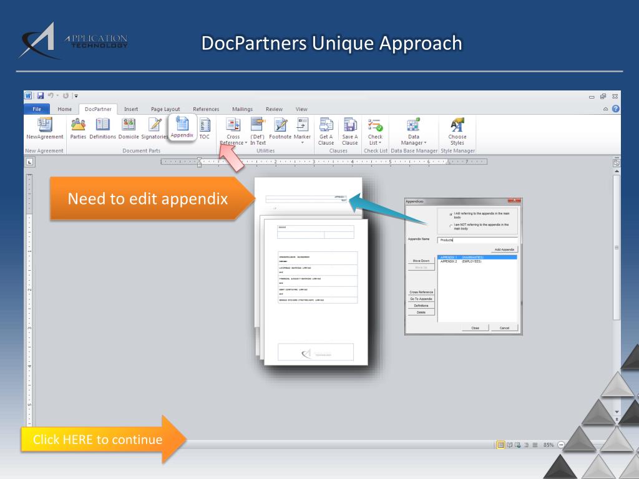
Task: Switch to the Review tab
Action: tap(274, 109)
